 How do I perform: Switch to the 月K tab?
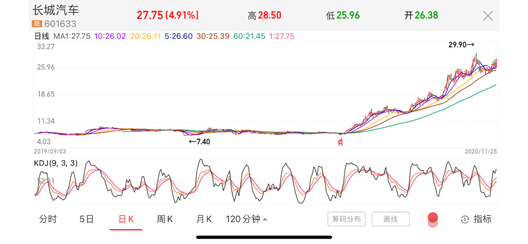pos(204,220)
